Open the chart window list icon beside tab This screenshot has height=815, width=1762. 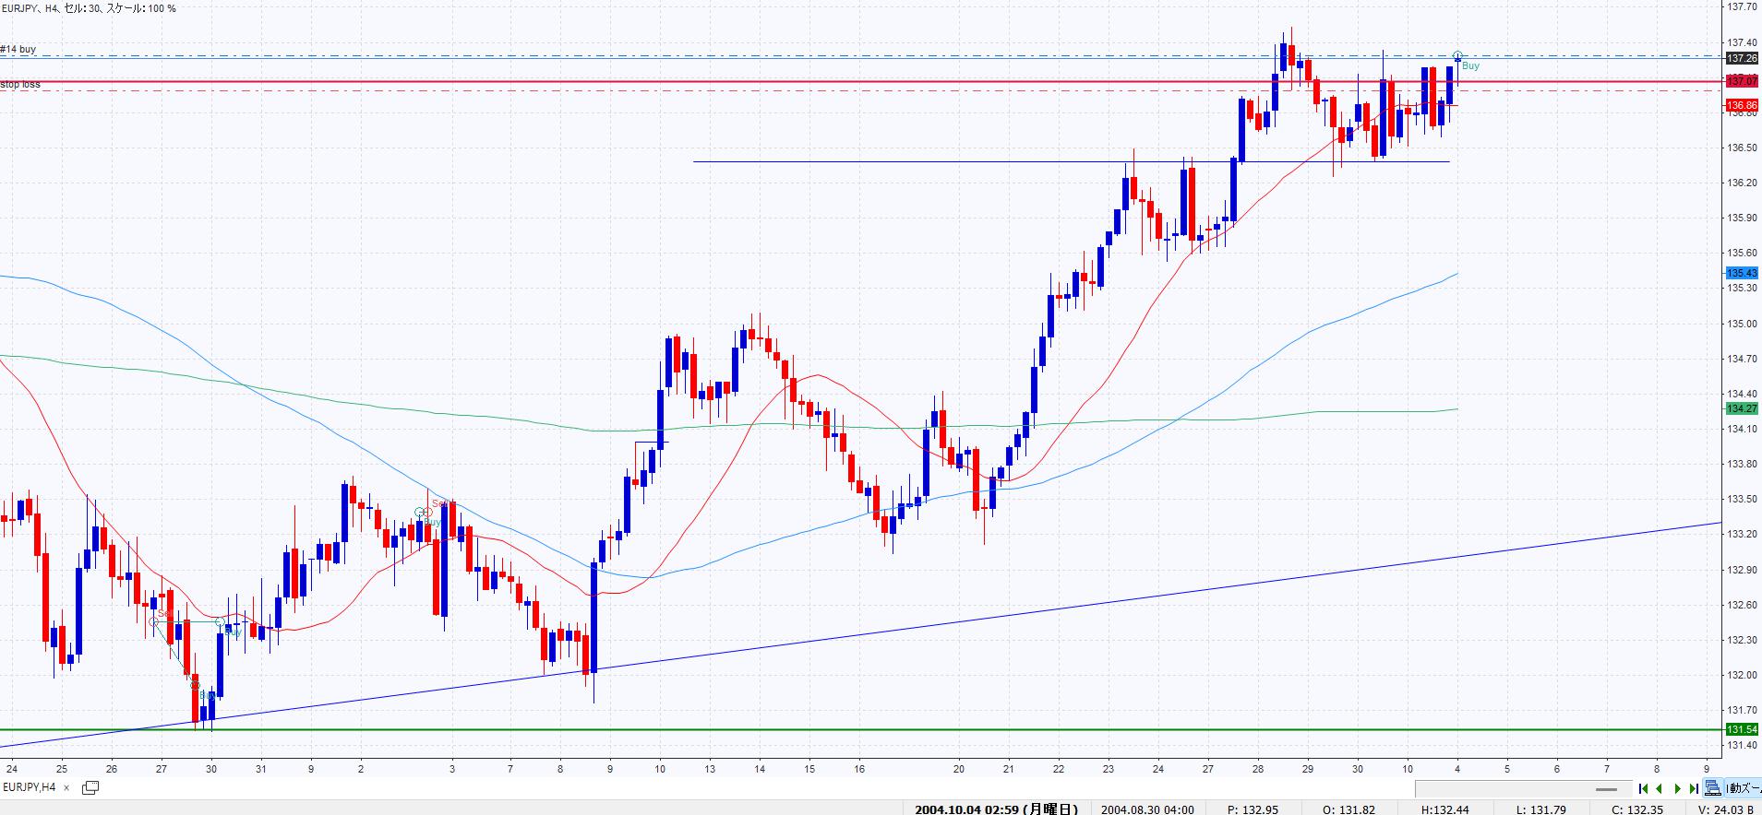pos(90,787)
